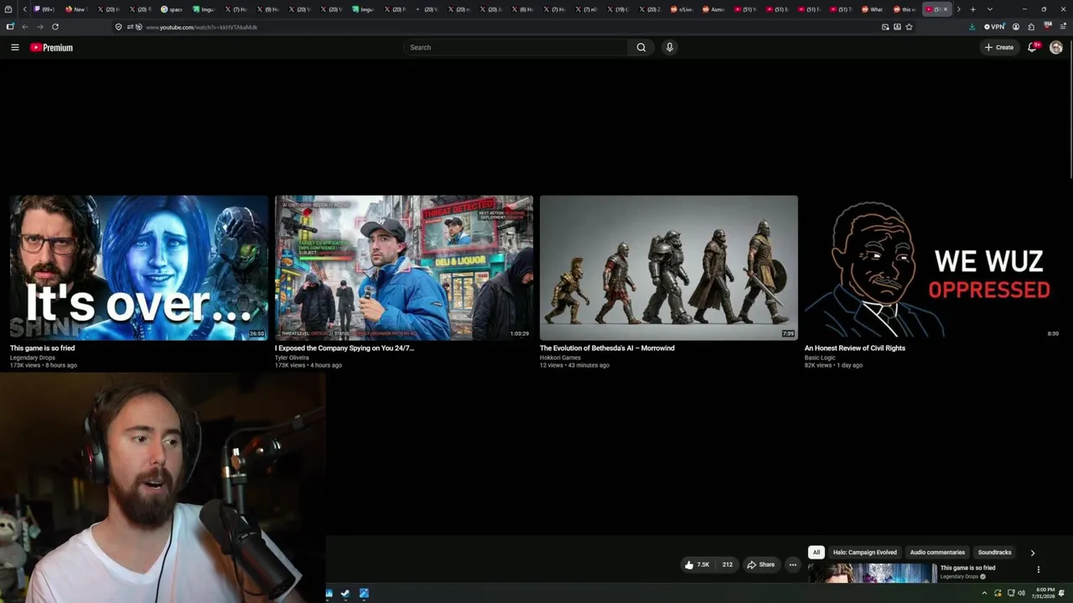The width and height of the screenshot is (1073, 603).
Task: Open browser downloads arrow icon
Action: pyautogui.click(x=972, y=27)
